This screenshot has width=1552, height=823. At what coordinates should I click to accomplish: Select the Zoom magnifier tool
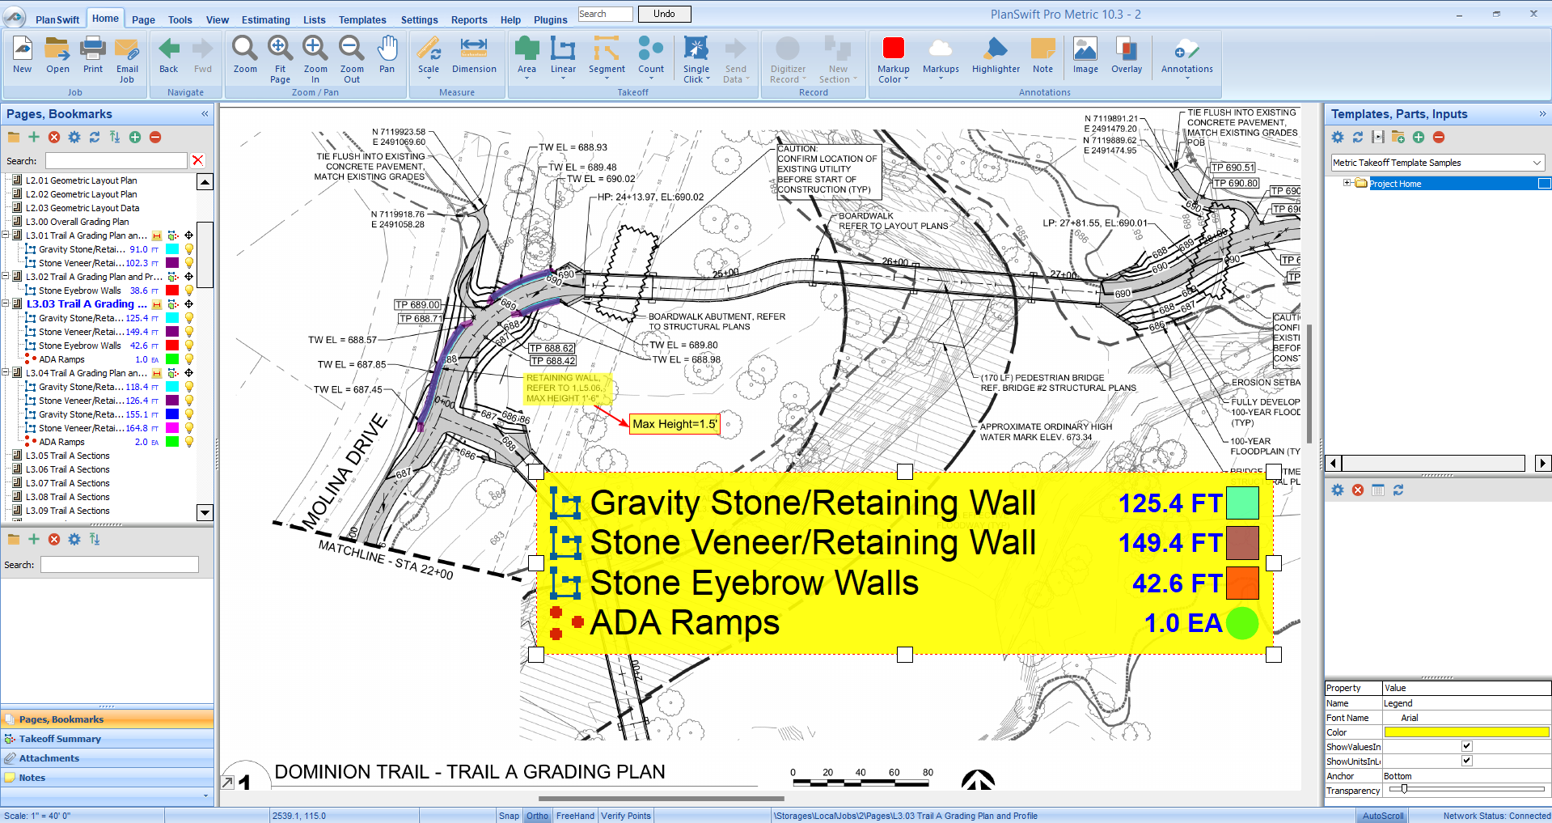245,55
